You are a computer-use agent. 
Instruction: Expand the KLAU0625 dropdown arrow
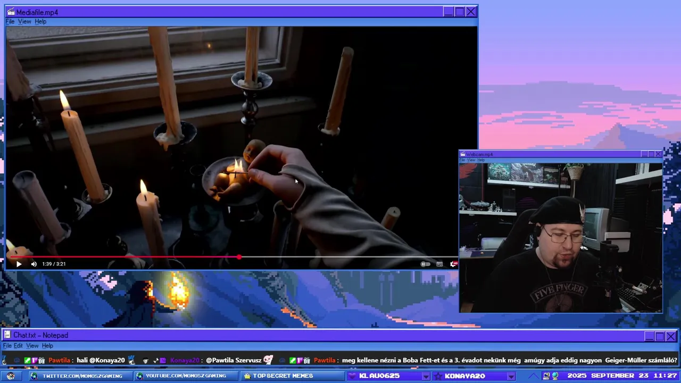425,376
